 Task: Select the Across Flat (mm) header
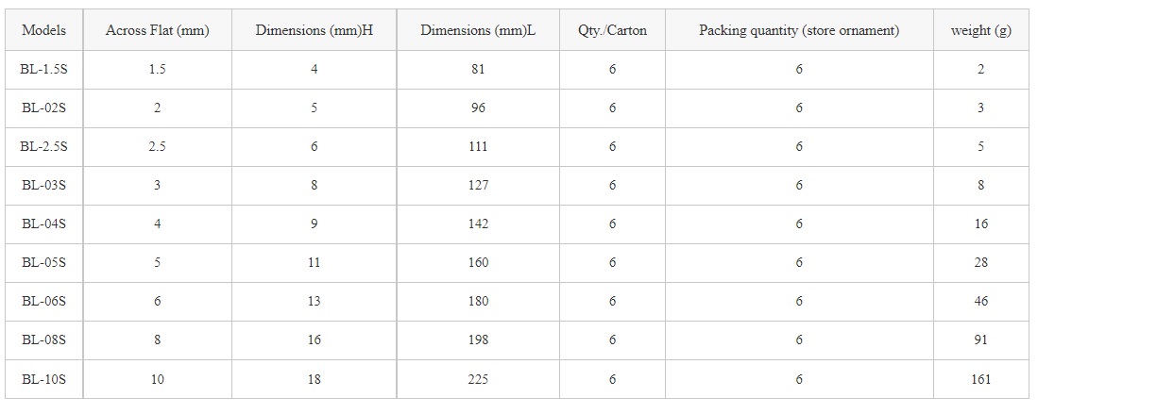pos(158,30)
